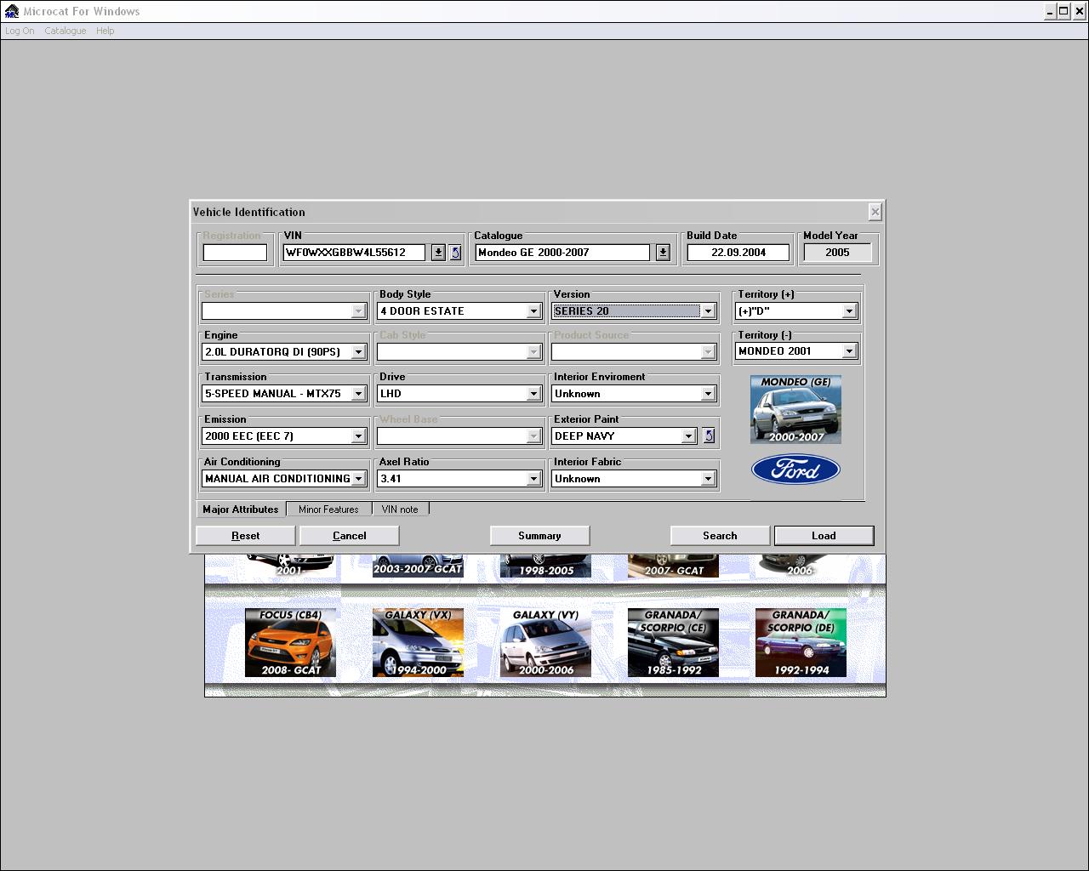
Task: Open the Galaxy (VX) 1994-2000 catalogue
Action: tap(418, 643)
